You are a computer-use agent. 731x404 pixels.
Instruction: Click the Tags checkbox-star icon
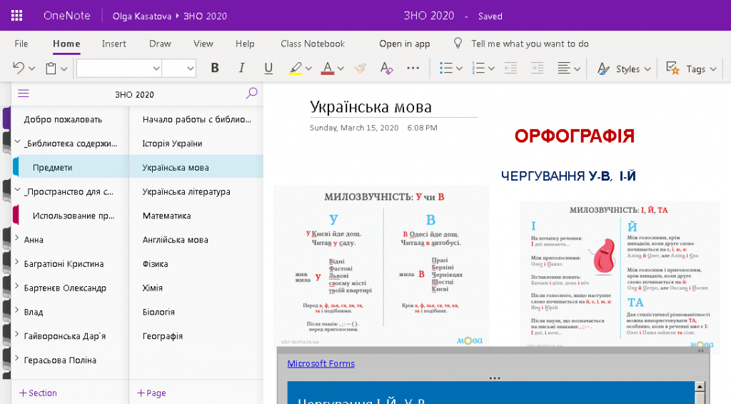672,68
